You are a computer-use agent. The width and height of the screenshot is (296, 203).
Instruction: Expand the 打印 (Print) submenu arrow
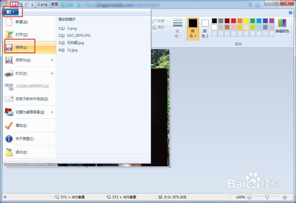tap(52, 73)
